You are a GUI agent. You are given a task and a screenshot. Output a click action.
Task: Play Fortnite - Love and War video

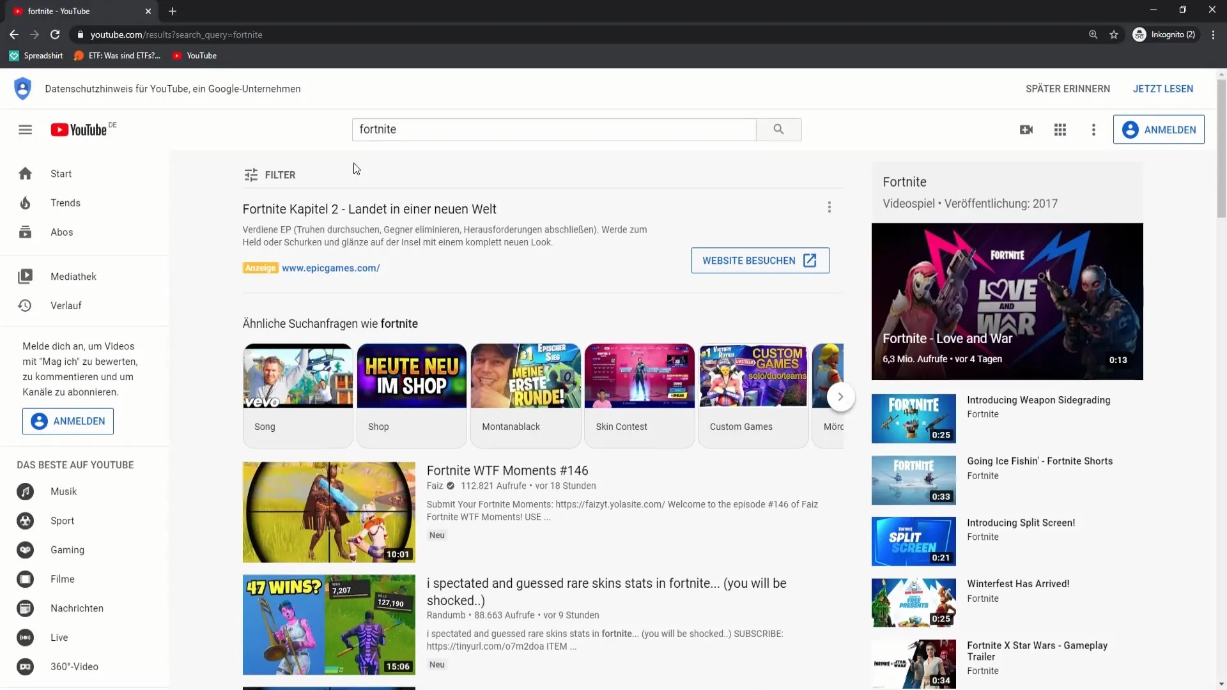[1007, 302]
